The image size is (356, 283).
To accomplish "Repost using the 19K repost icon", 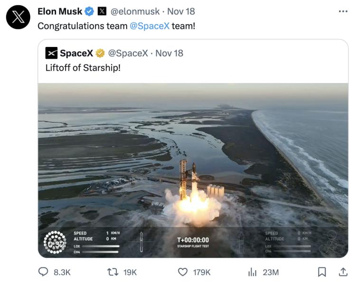I will click(114, 272).
